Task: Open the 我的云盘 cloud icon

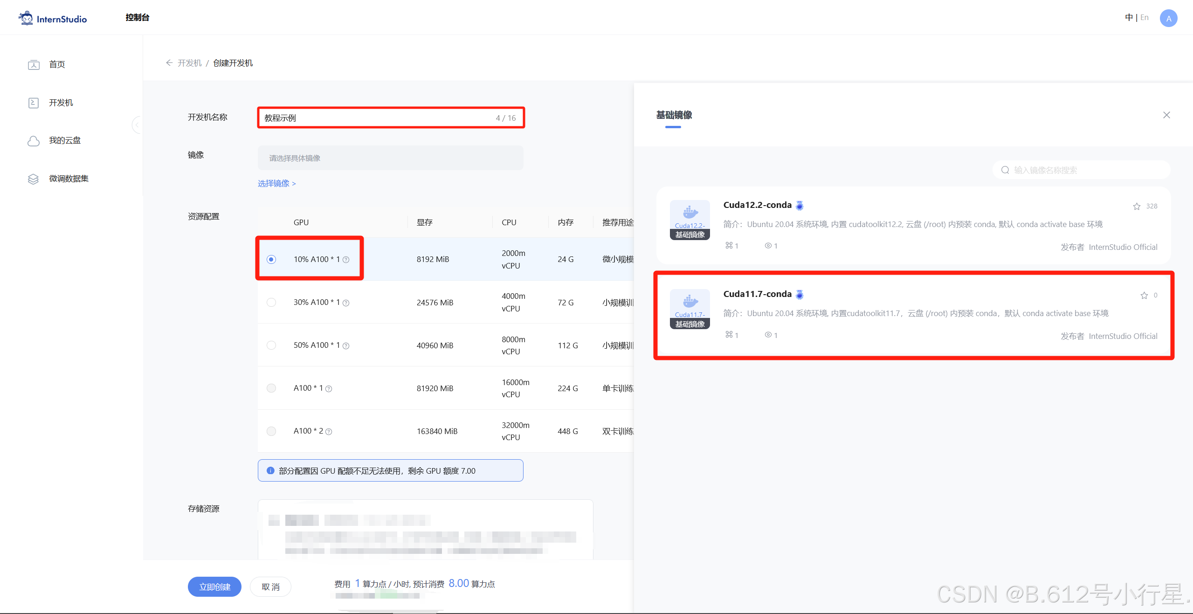Action: [x=34, y=141]
